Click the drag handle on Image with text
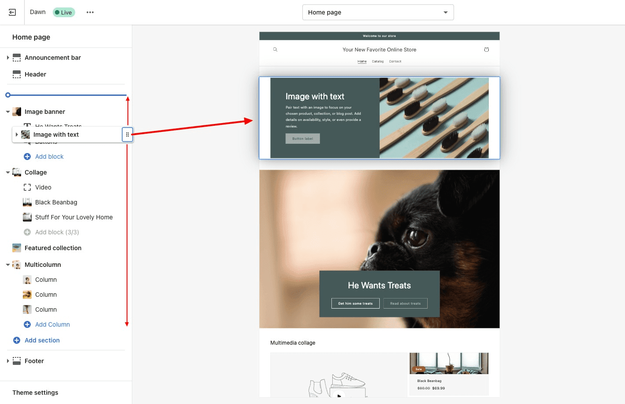The width and height of the screenshot is (625, 404). pos(127,135)
